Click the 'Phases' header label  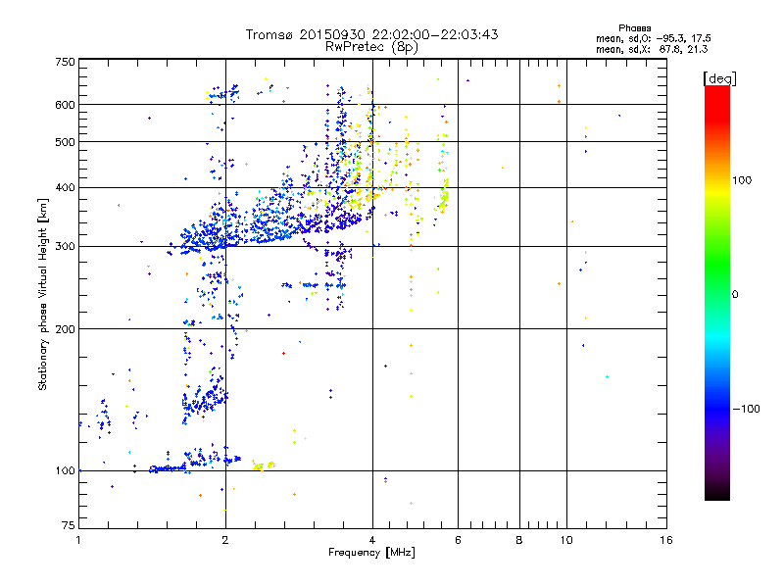(634, 28)
